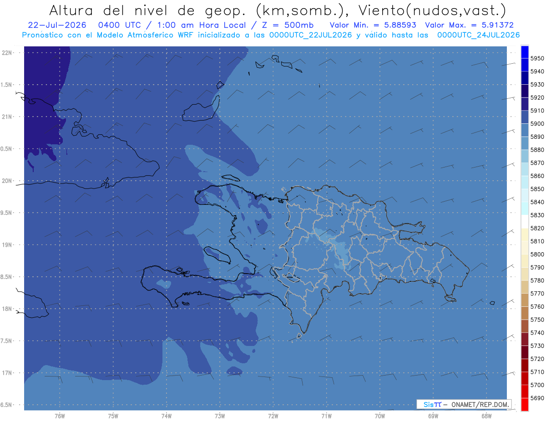Click the 70W longitude axis label

coord(380,416)
